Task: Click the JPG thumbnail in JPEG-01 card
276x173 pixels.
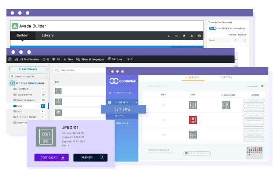Action: click(46, 136)
